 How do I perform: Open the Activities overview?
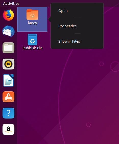(x=11, y=4)
